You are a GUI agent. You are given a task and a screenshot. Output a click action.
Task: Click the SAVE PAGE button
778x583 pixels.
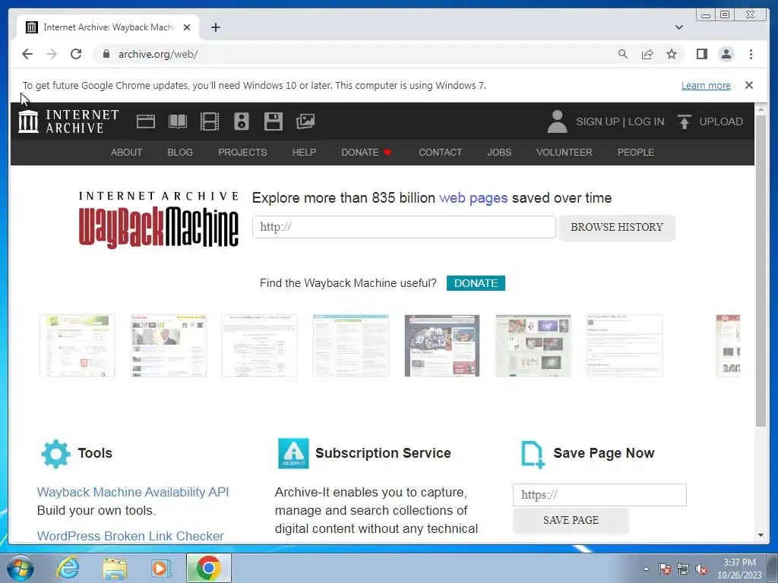click(x=571, y=520)
